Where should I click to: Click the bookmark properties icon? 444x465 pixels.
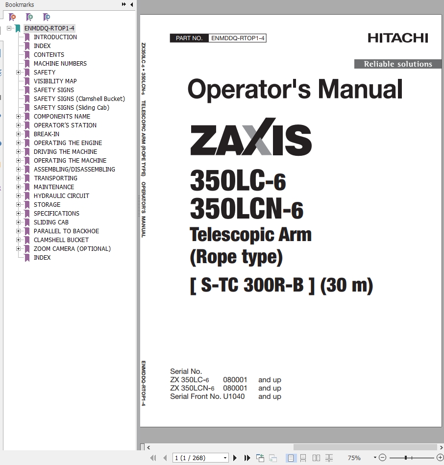tap(47, 17)
